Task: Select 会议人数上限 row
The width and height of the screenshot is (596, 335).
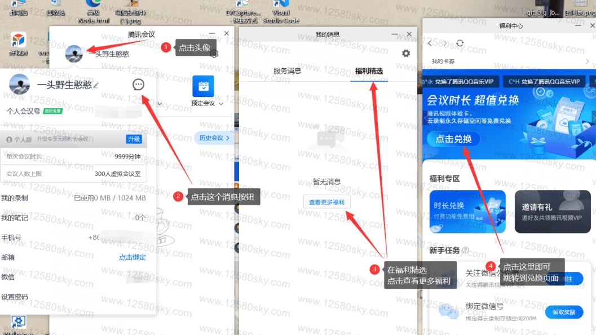Action: pyautogui.click(x=74, y=174)
